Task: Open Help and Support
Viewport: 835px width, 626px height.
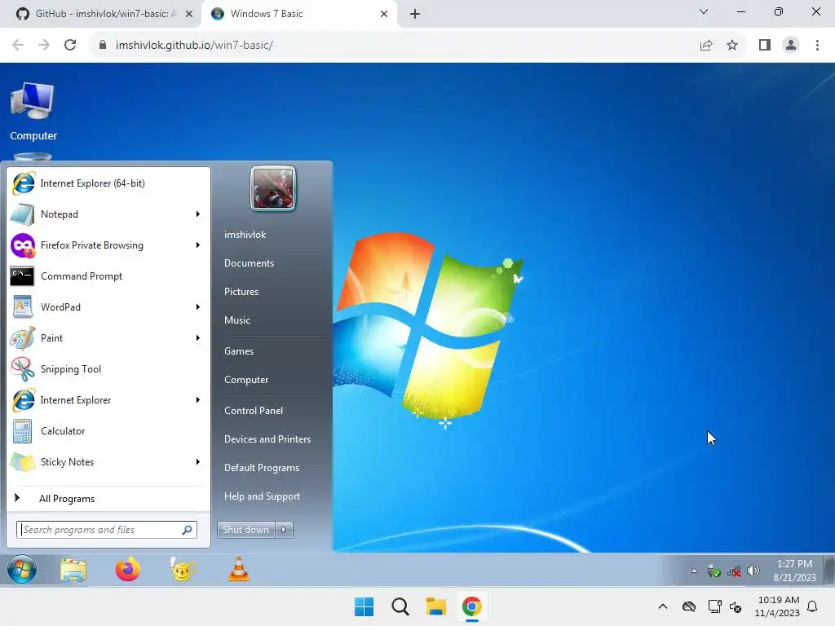Action: (x=262, y=496)
